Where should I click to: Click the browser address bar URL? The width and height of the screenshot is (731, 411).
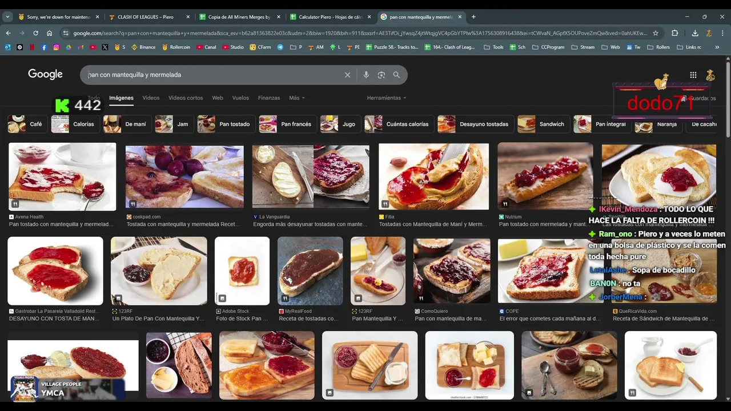[360, 33]
